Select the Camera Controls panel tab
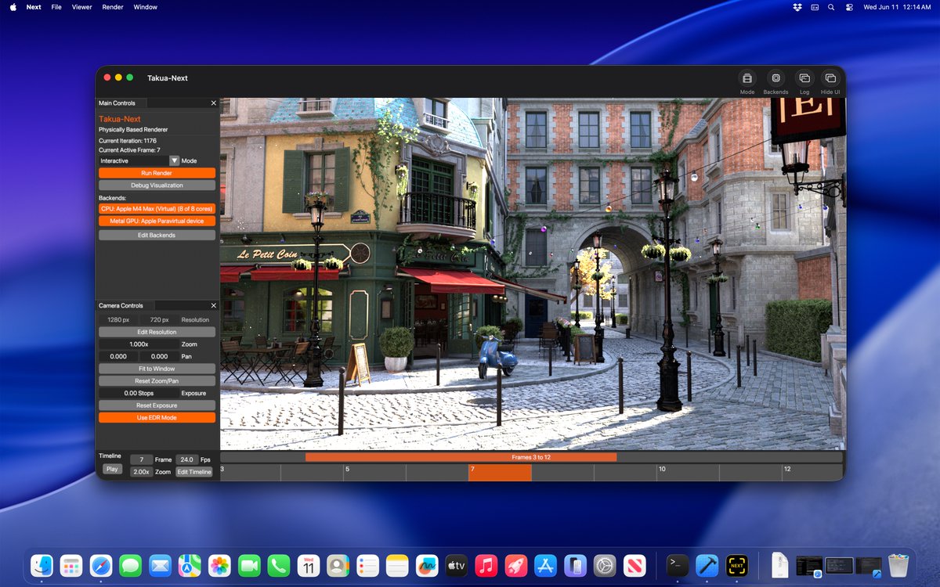This screenshot has height=587, width=940. 125,305
